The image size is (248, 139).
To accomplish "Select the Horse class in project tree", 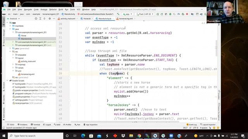I will (x=23, y=36).
